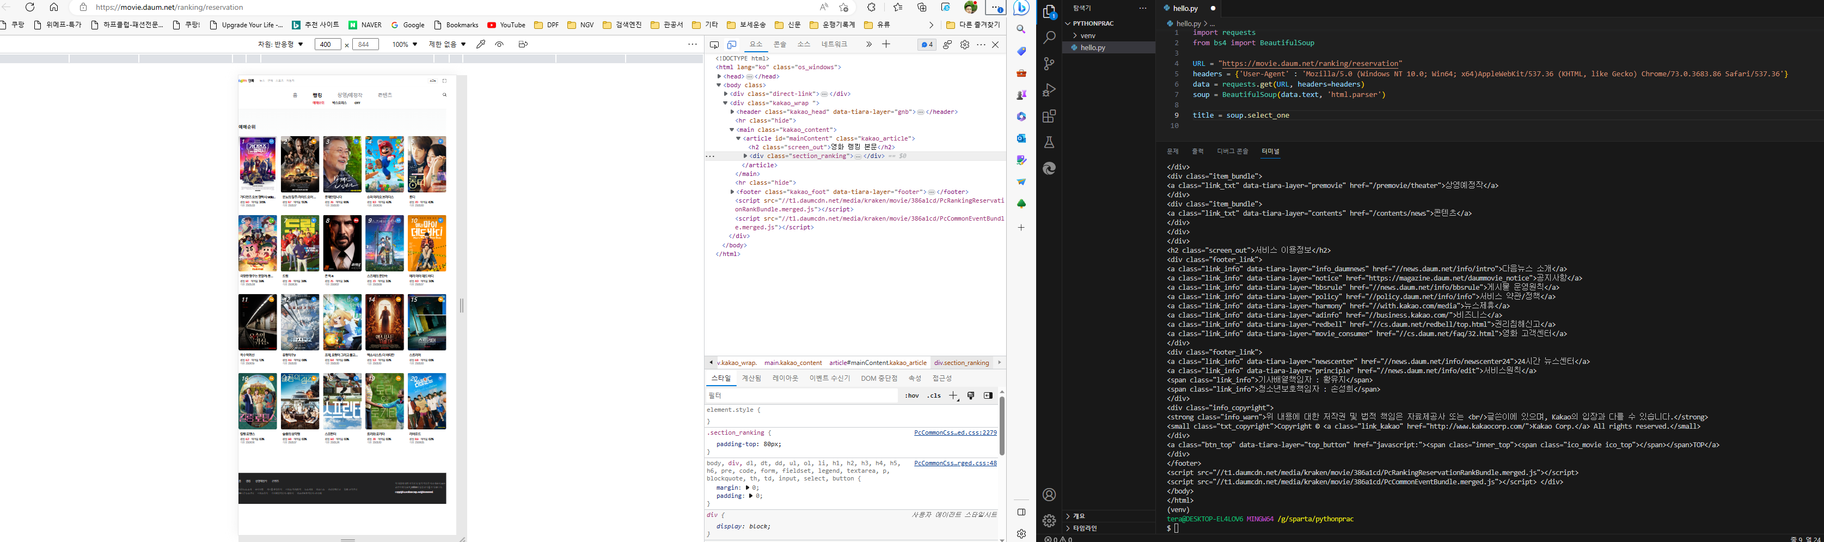1824x542 pixels.
Task: Open Debug Console (디버그 콘솔) panel tab
Action: point(1233,151)
